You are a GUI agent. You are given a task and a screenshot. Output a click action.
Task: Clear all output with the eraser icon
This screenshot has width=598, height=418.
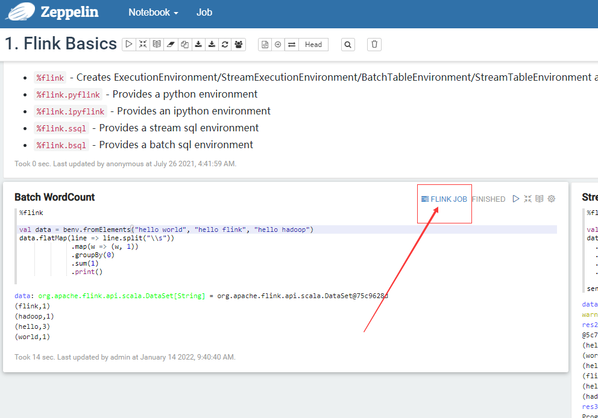coord(171,44)
